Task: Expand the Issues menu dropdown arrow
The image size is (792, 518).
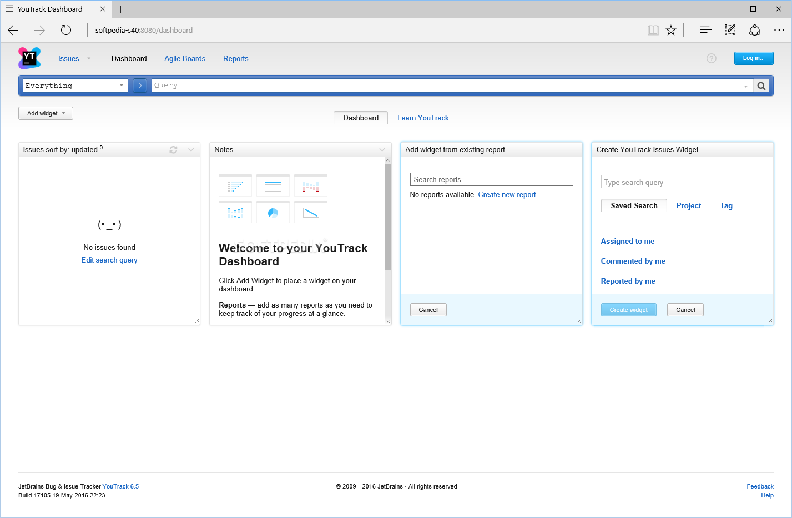Action: point(89,58)
